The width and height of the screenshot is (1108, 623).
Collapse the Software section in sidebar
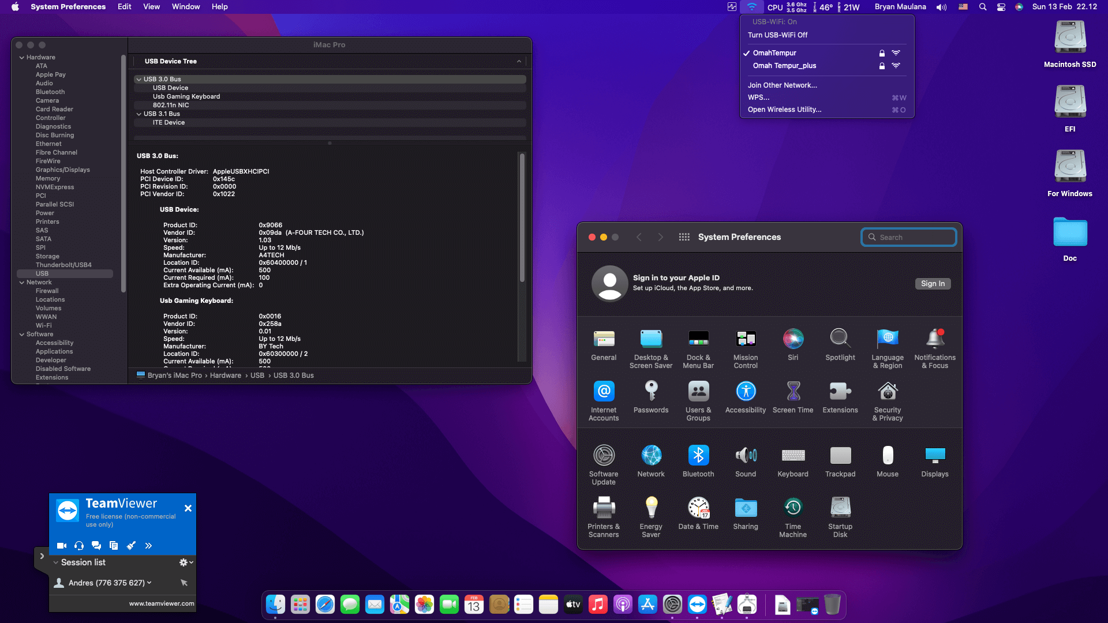22,335
